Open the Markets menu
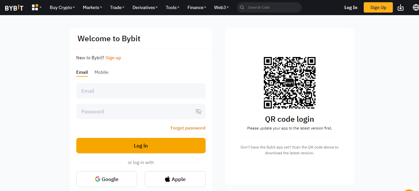 pyautogui.click(x=92, y=7)
